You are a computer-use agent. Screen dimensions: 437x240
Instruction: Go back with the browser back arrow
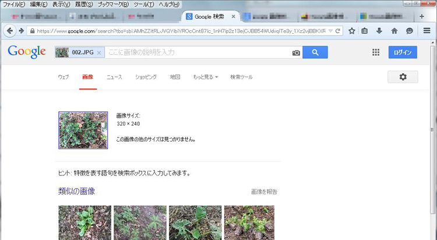10,31
